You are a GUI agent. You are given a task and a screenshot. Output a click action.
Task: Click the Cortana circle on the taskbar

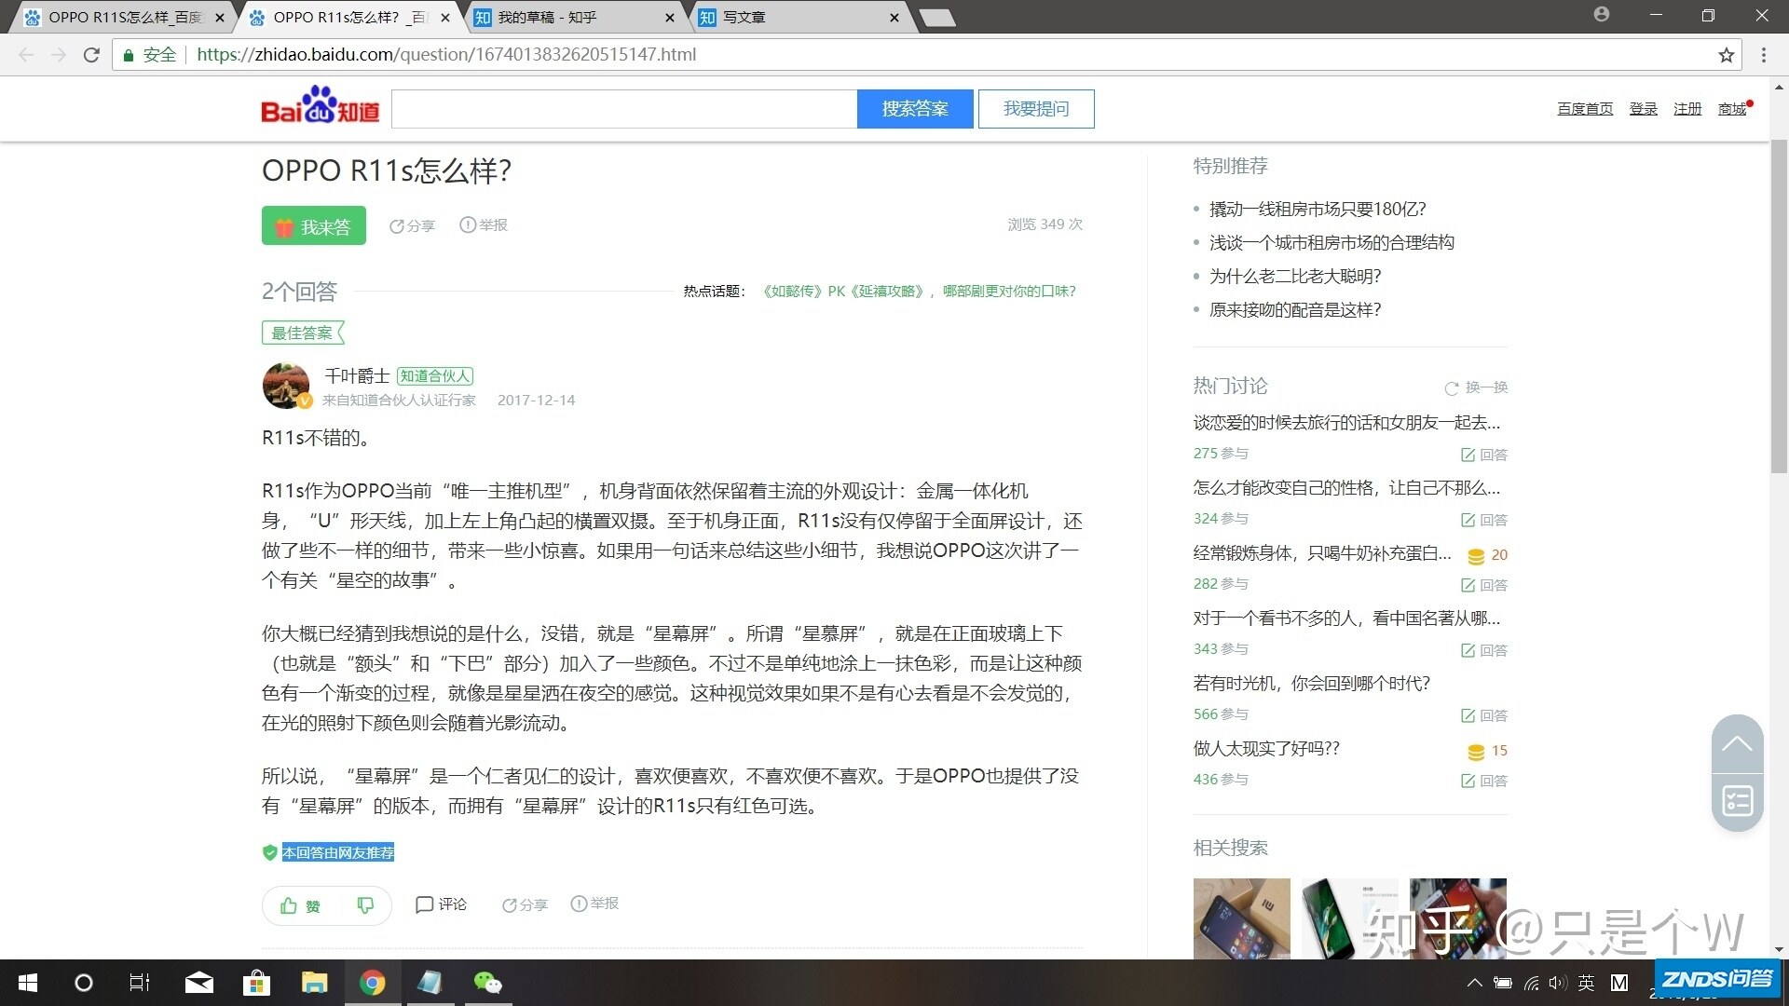point(84,983)
